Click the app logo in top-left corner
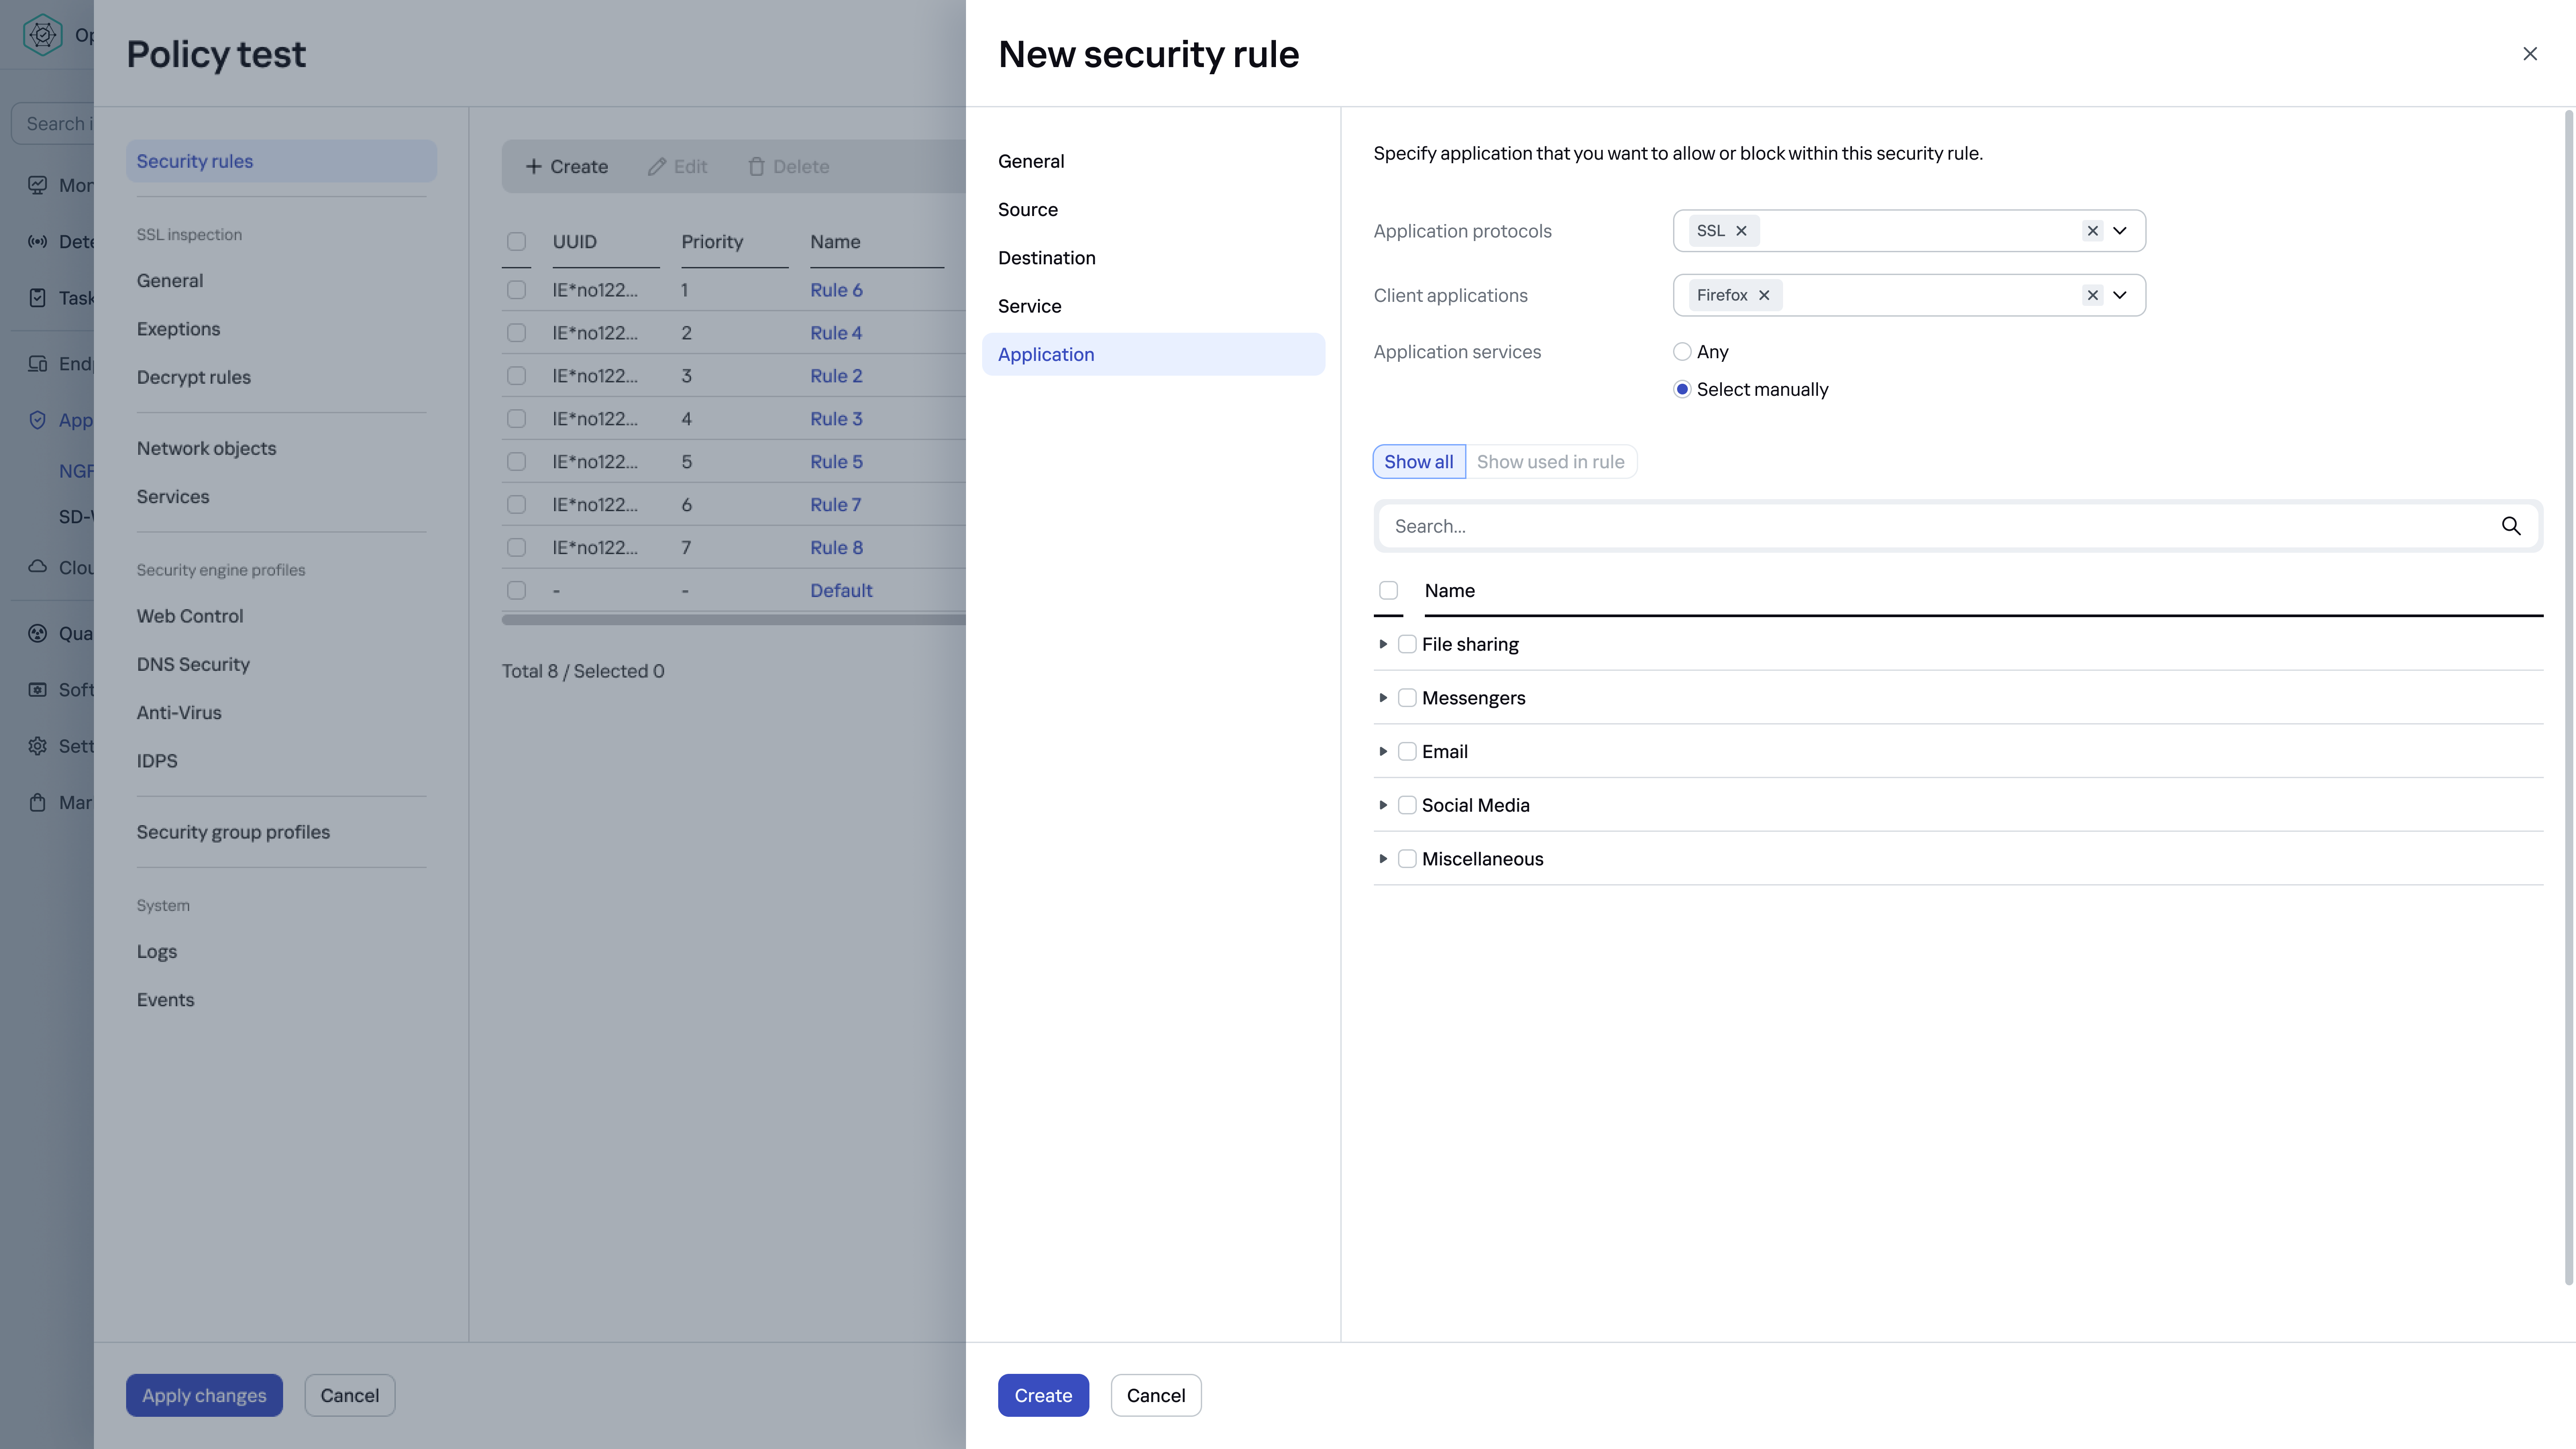Viewport: 2576px width, 1449px height. [42, 35]
